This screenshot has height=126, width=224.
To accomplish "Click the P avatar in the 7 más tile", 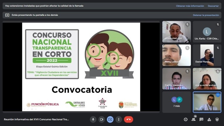I will point(179,100).
